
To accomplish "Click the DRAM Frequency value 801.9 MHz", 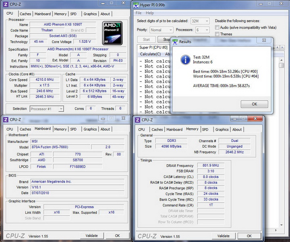I will click(211, 165).
